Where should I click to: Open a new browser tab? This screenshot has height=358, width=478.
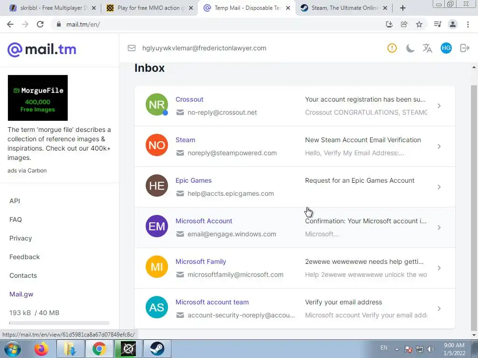(403, 8)
